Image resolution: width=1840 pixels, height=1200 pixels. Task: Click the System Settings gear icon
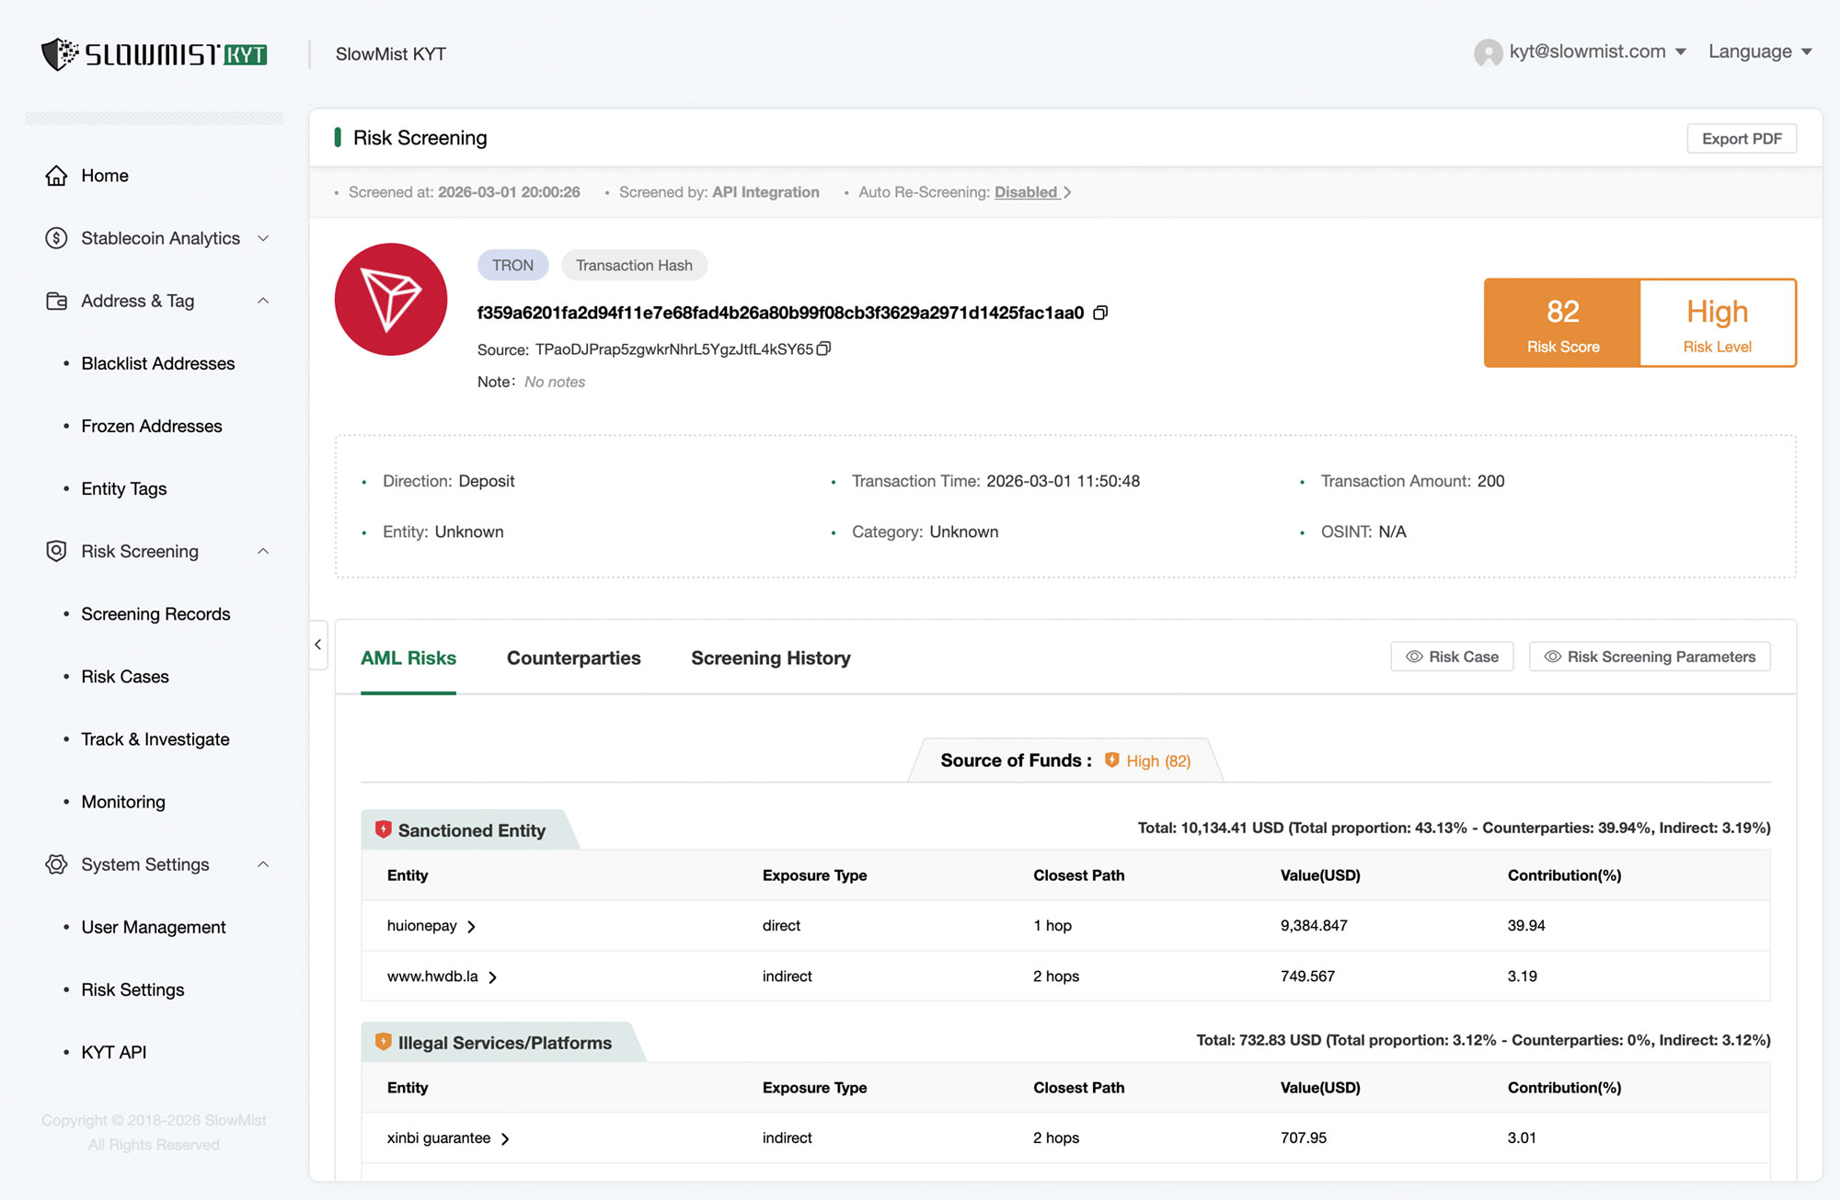tap(56, 864)
